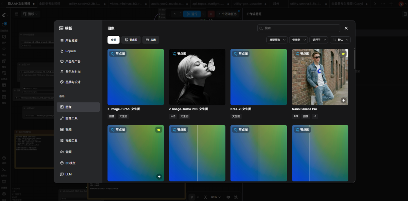Toggle the right side panel icon

pyautogui.click(x=405, y=14)
